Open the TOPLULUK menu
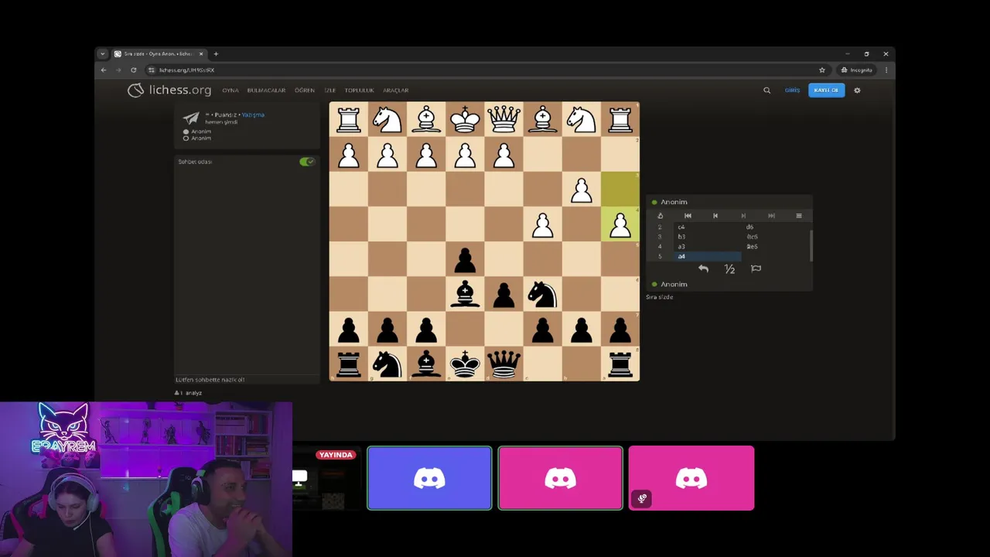This screenshot has width=990, height=557. pos(359,91)
